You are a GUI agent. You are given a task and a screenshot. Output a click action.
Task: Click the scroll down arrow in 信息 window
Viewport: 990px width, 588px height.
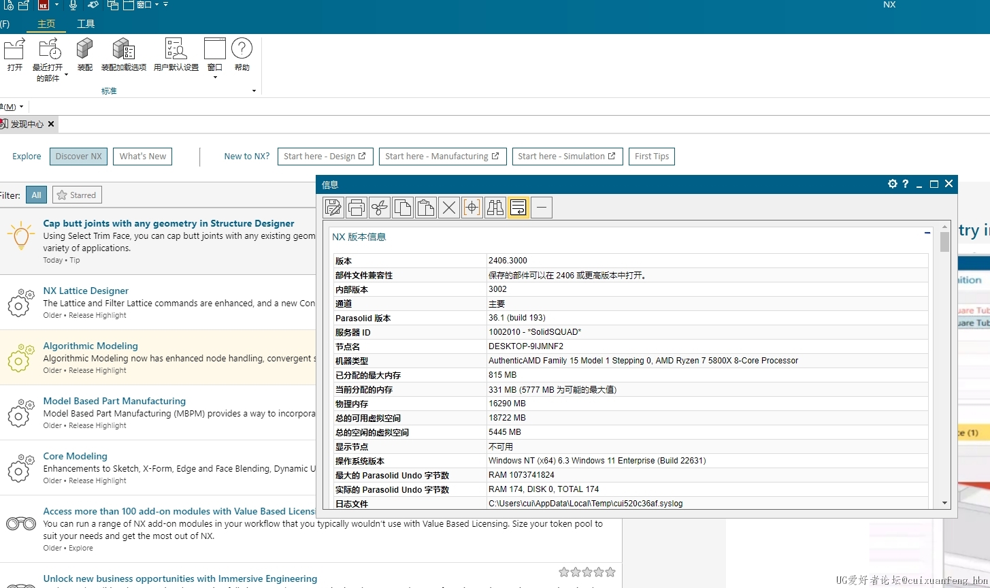[944, 503]
